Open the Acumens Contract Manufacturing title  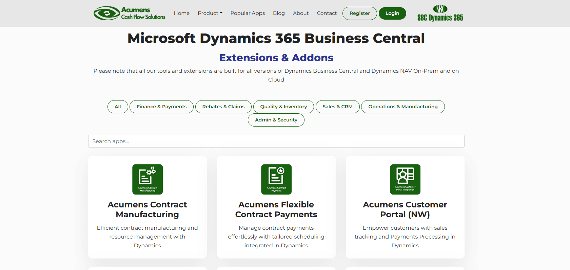(x=148, y=209)
